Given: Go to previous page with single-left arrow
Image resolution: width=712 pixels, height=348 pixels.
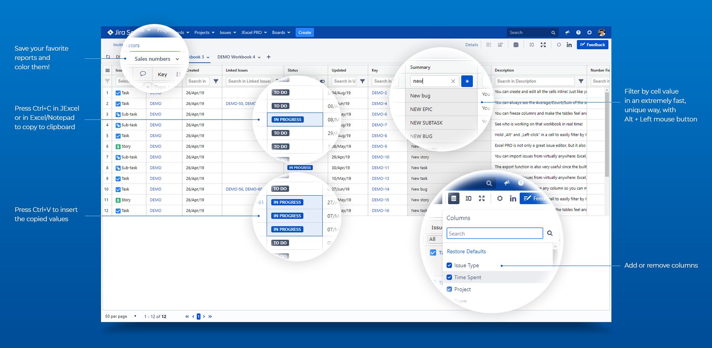Looking at the screenshot, I should [x=193, y=316].
